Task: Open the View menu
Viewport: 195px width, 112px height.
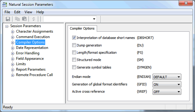Action: [28, 12]
